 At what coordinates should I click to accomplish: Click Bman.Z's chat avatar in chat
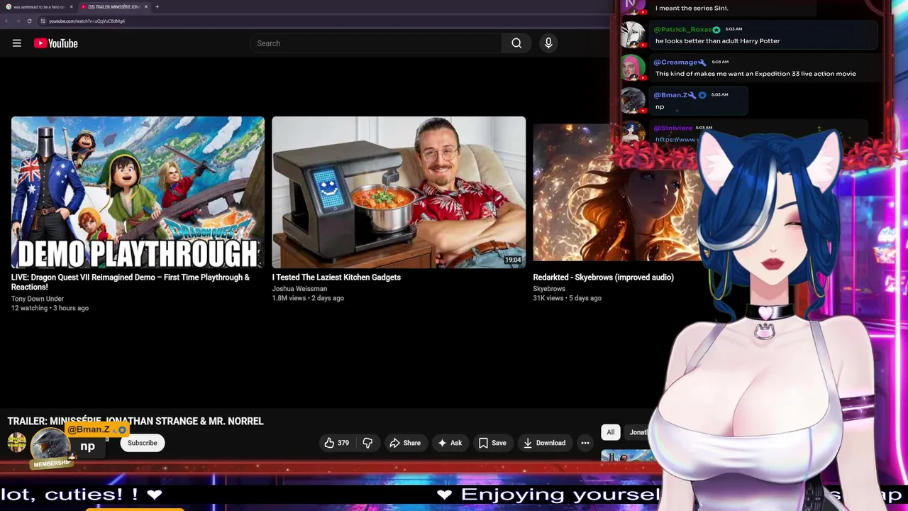pyautogui.click(x=633, y=101)
